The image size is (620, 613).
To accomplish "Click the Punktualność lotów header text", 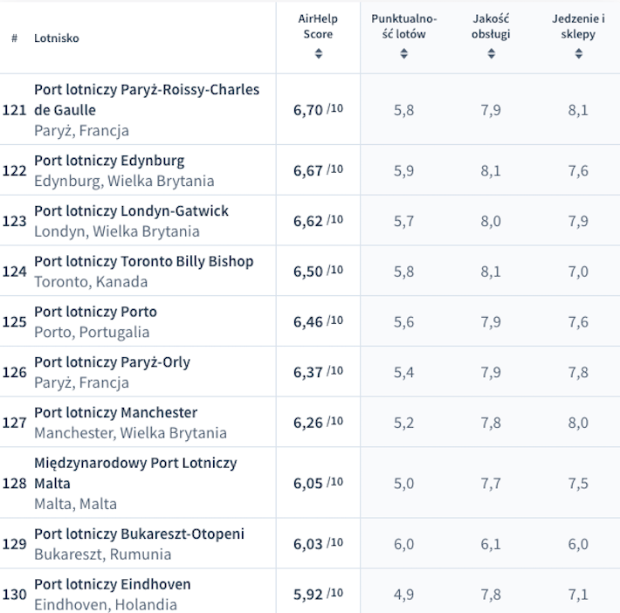I will pyautogui.click(x=403, y=26).
